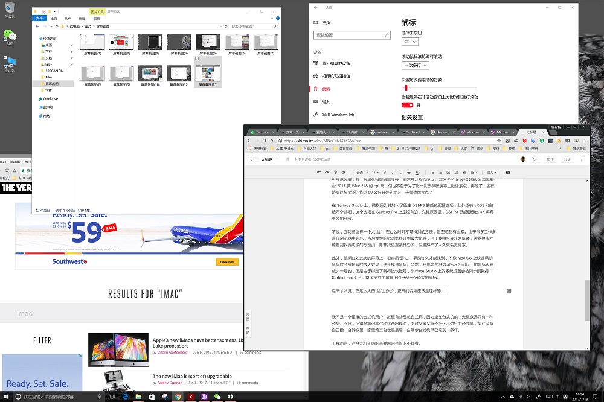
Task: Adjust the scroll lines slider
Action: [406, 88]
